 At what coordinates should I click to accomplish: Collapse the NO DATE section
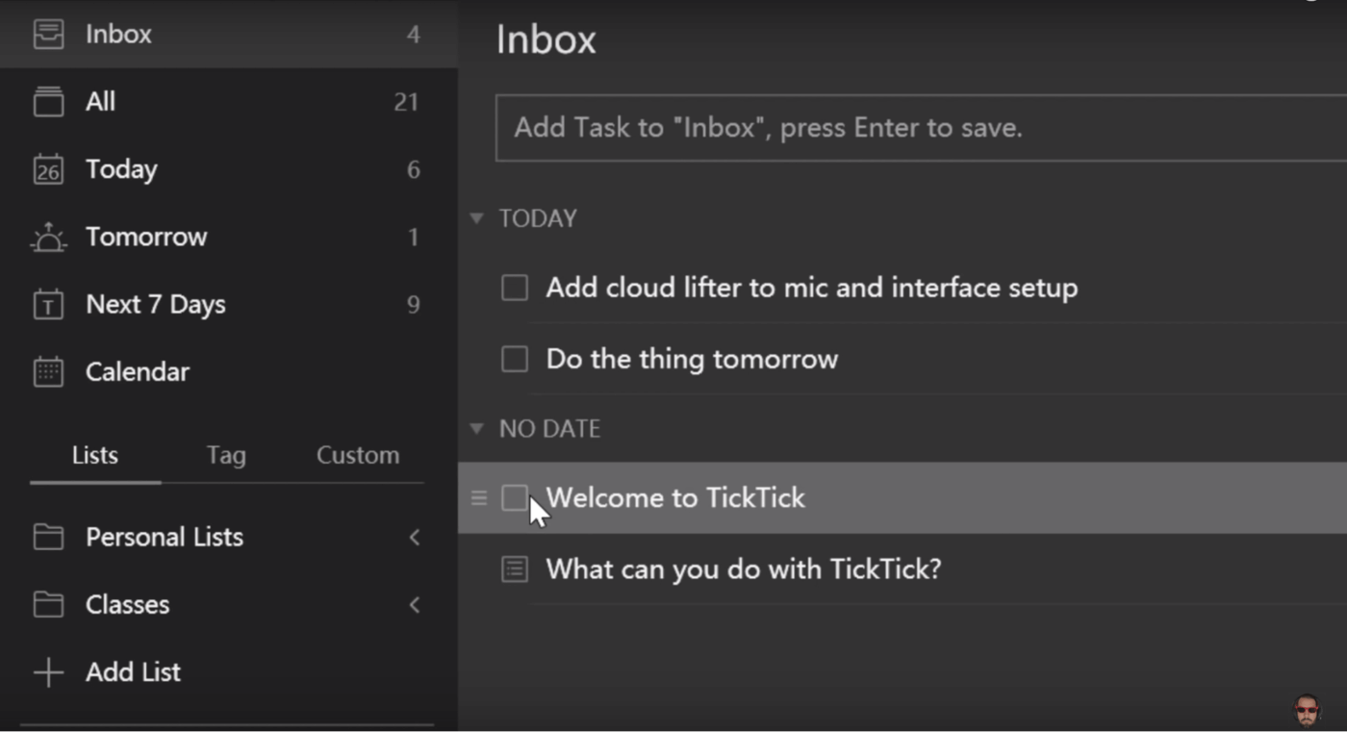click(476, 428)
